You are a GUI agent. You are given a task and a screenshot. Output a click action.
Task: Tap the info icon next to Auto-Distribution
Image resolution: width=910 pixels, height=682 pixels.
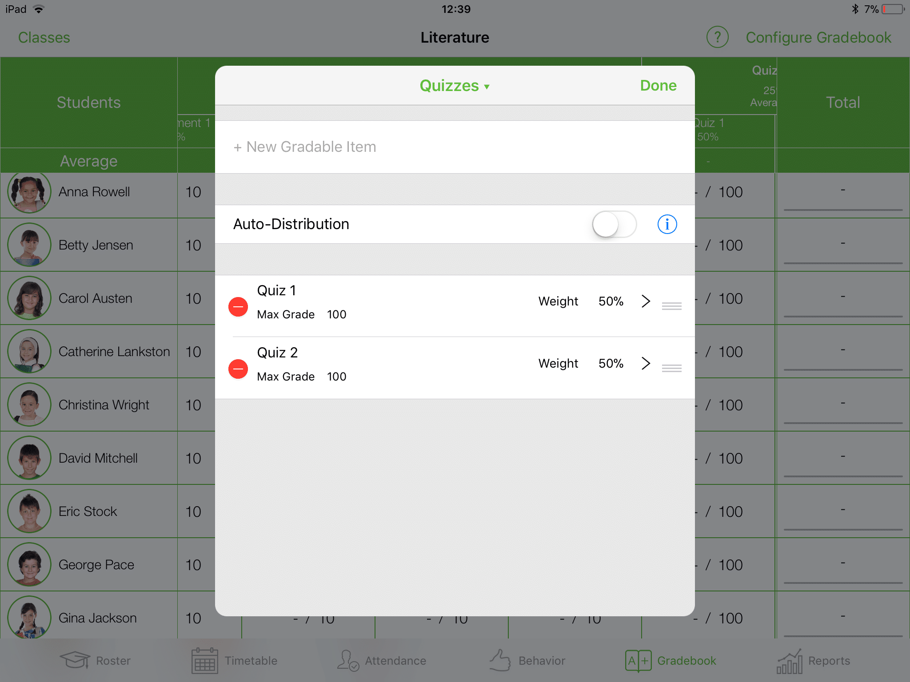tap(667, 224)
